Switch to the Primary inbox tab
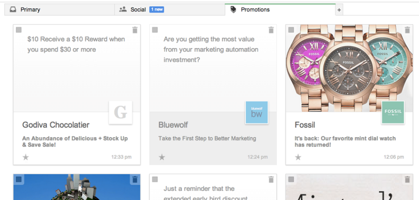419x200 pixels. pos(30,10)
